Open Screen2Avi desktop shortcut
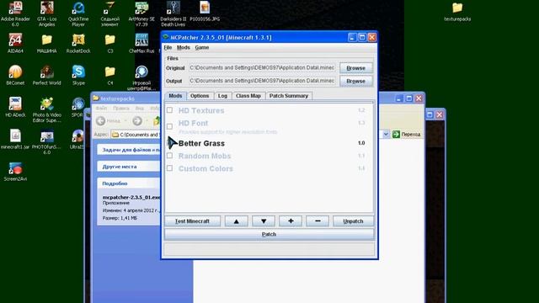This screenshot has height=303, width=539. 15,171
